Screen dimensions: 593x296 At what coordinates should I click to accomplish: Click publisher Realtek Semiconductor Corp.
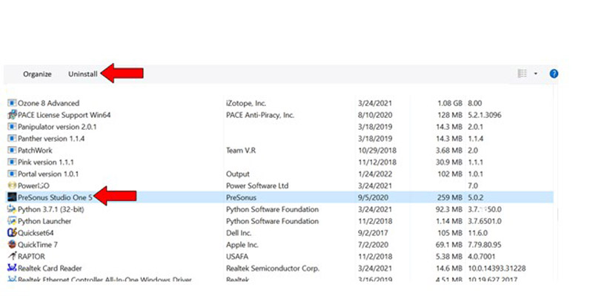pyautogui.click(x=273, y=269)
